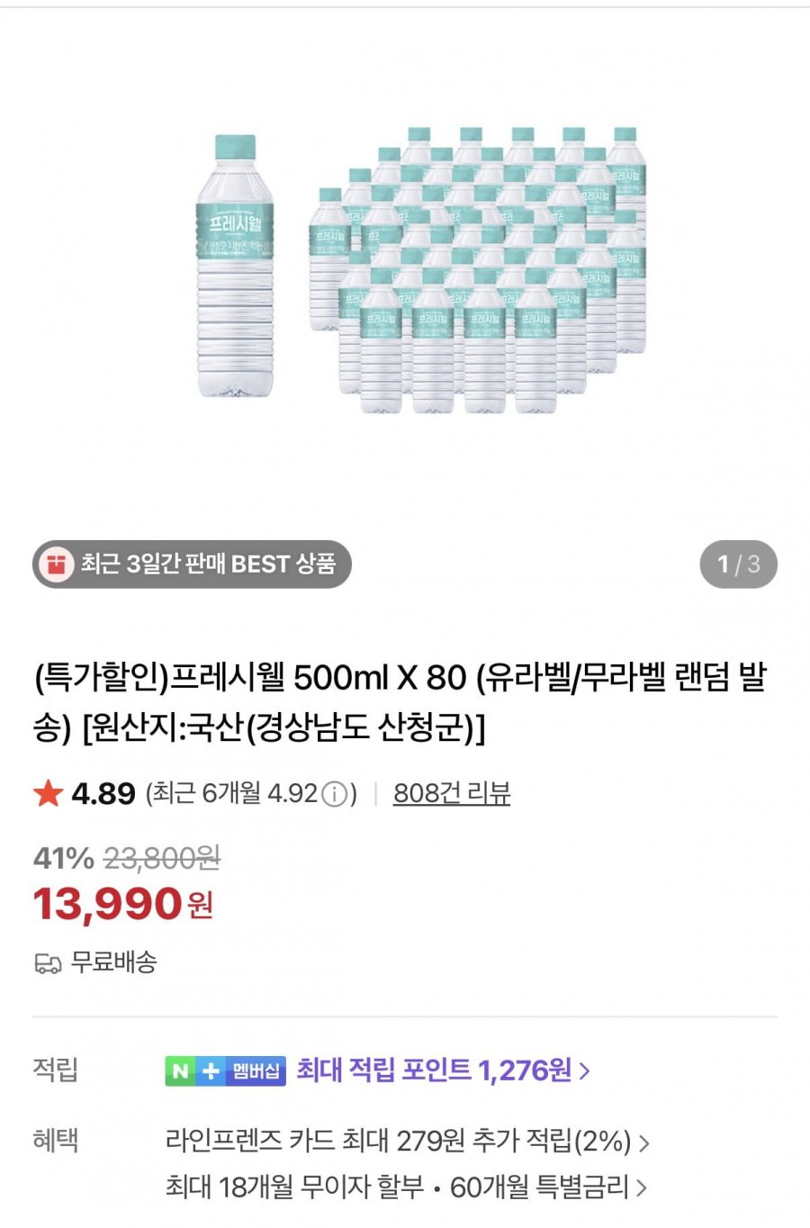
Task: Click the green N logo icon
Action: click(181, 1070)
